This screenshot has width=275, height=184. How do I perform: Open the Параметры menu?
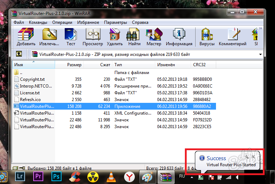coord(115,22)
